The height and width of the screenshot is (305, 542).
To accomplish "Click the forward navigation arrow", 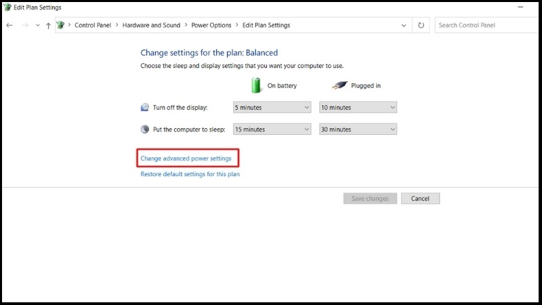I will 25,25.
